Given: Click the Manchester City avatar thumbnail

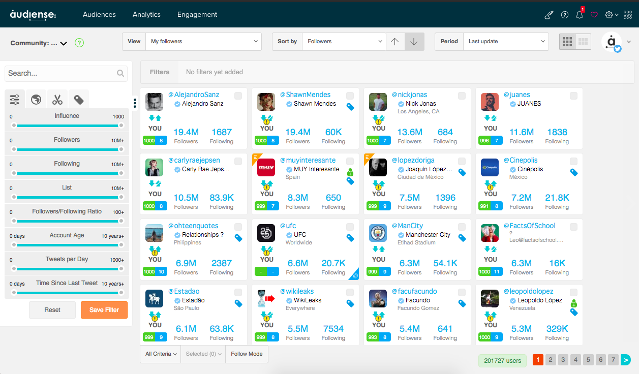Looking at the screenshot, I should [378, 233].
